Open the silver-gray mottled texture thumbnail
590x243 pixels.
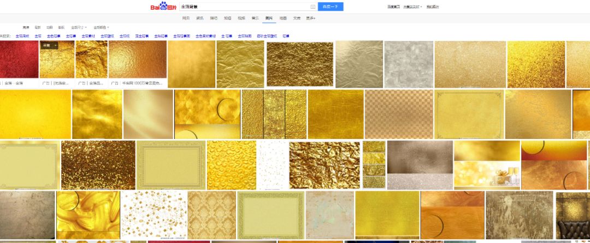pyautogui.click(x=409, y=64)
